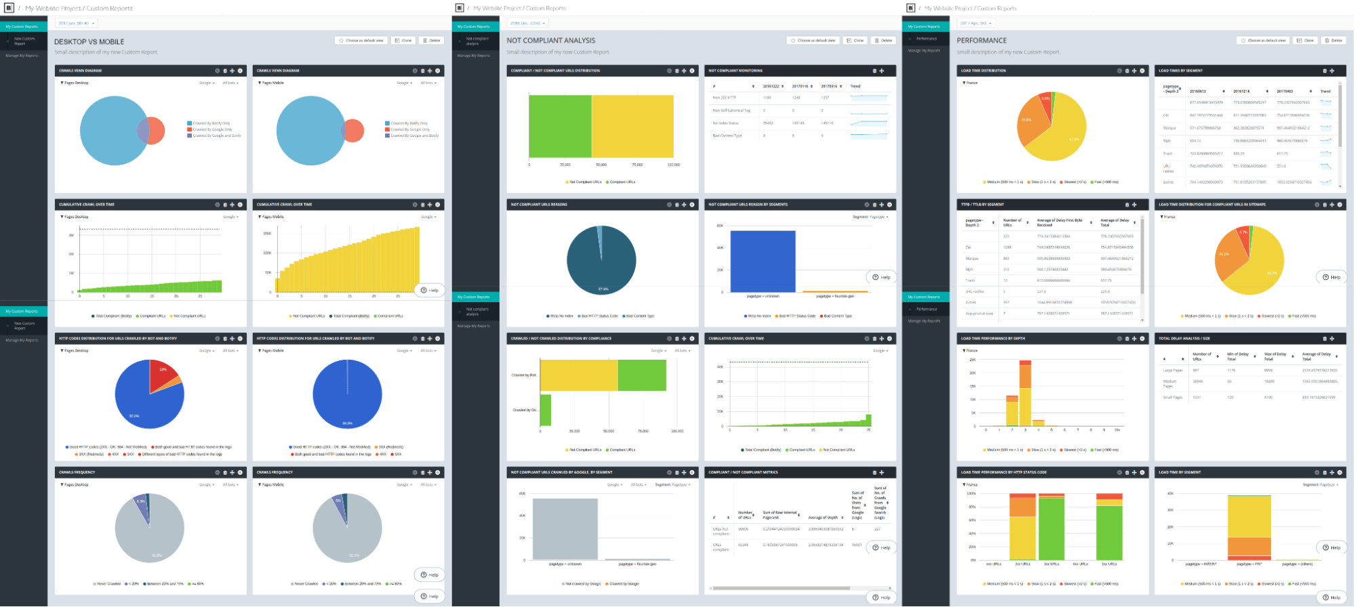This screenshot has height=607, width=1355.
Task: Click the trash icon on Load Times By Segment panel
Action: coord(1324,70)
